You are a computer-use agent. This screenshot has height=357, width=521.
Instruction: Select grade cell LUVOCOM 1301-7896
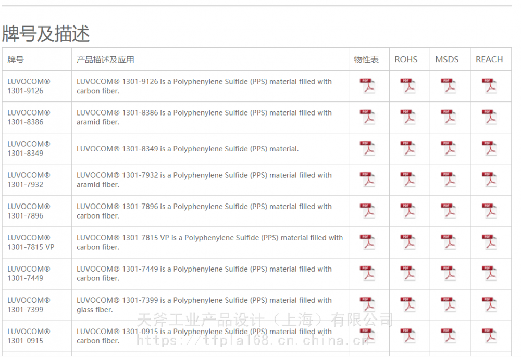37,211
